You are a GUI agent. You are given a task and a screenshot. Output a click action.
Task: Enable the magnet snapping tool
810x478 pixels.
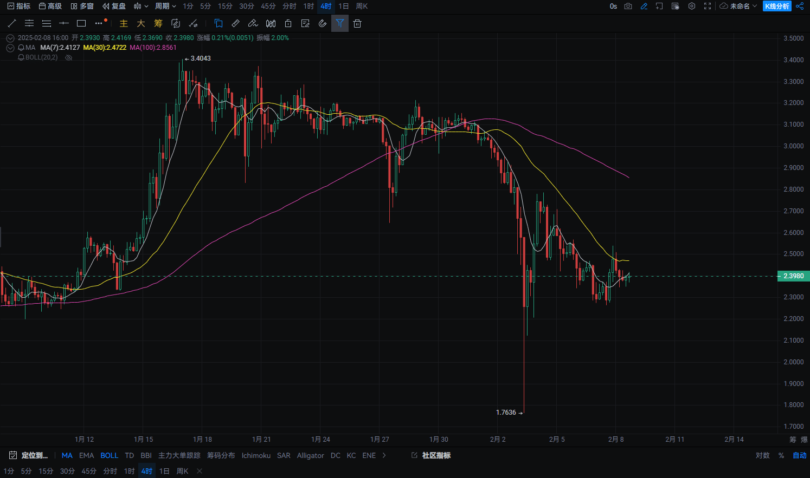(x=323, y=23)
